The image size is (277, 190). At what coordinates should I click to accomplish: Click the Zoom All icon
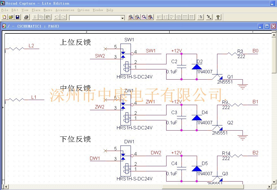tap(150, 17)
